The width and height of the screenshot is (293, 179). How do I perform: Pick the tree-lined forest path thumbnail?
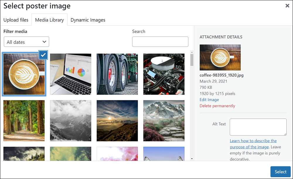pyautogui.click(x=24, y=121)
